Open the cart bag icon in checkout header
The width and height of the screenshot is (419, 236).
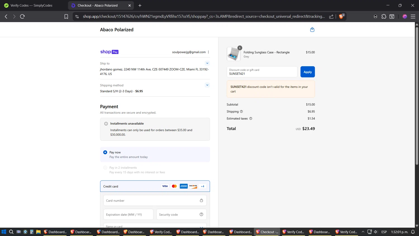[x=312, y=30]
